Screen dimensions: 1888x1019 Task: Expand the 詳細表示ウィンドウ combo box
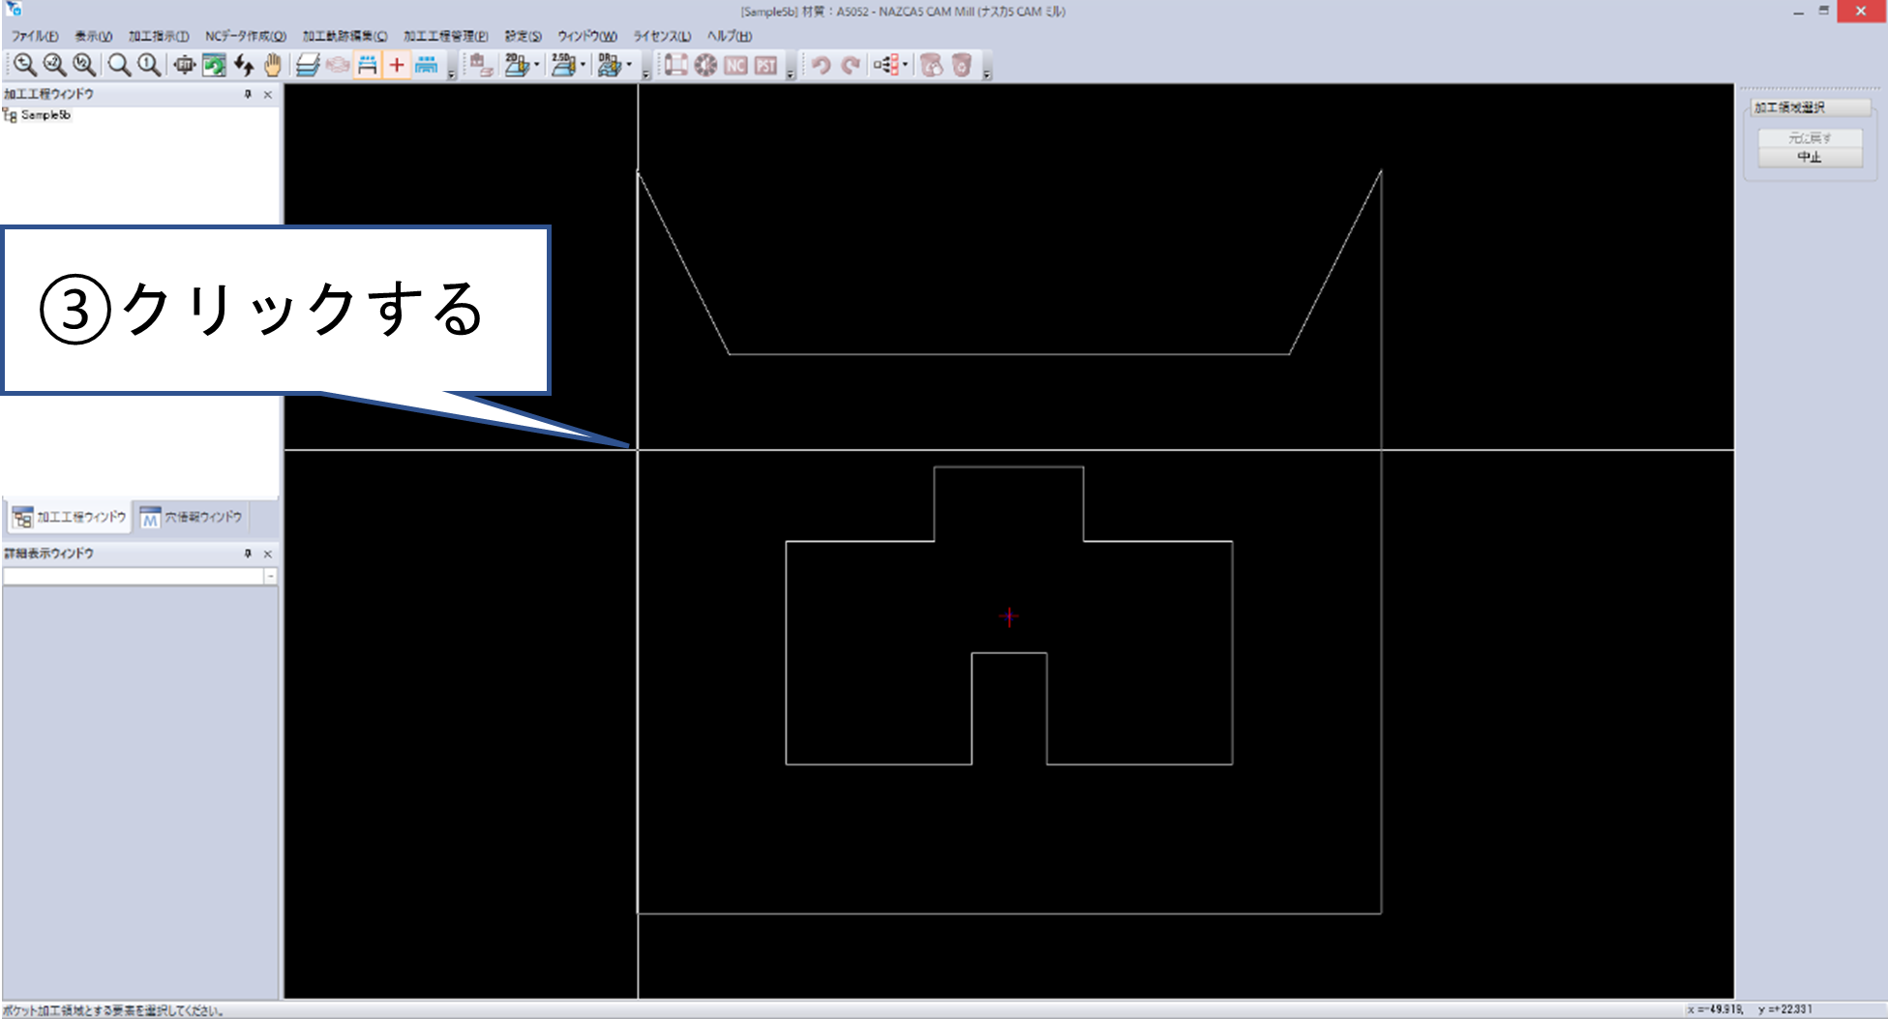[x=270, y=576]
